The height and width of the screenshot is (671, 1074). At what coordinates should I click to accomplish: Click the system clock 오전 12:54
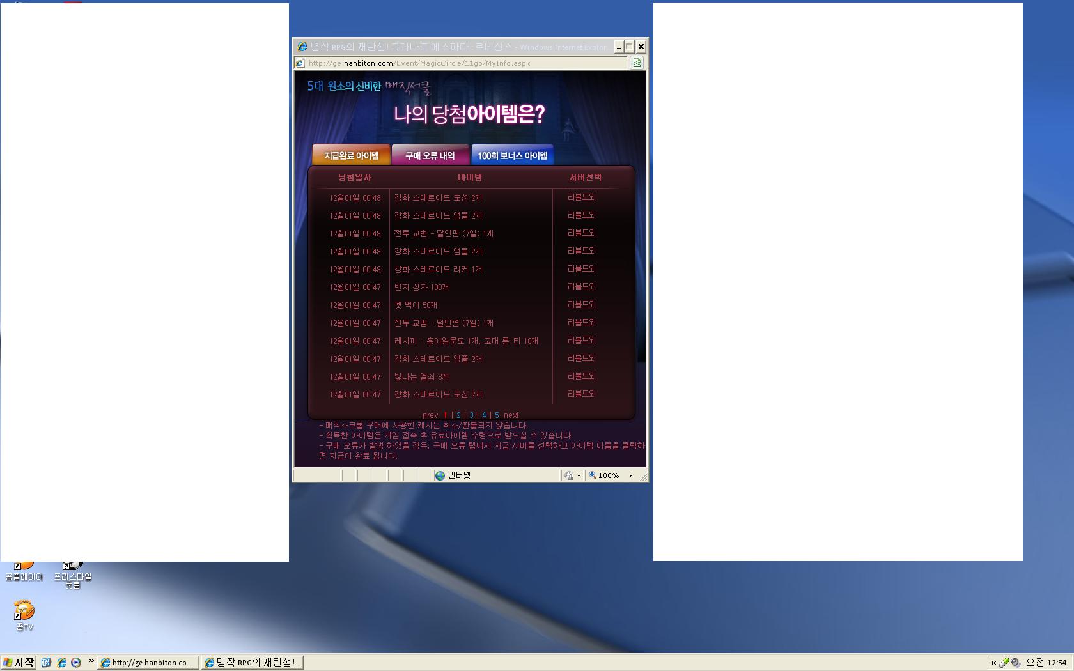(1047, 663)
